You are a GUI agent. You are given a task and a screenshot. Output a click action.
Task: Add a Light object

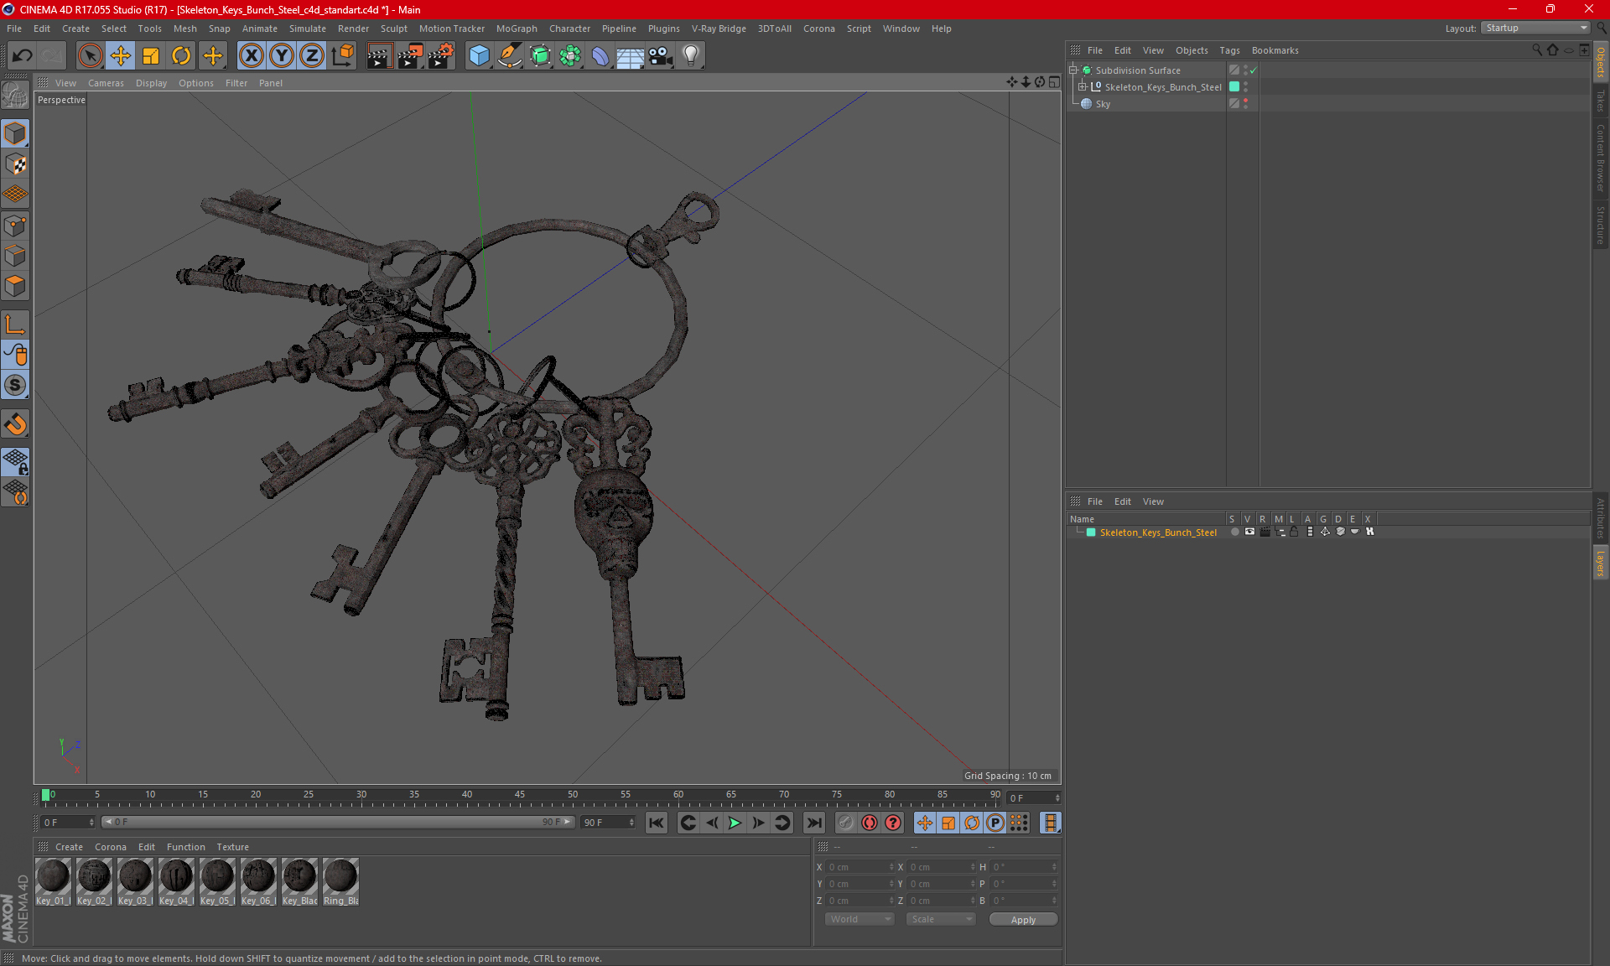(x=691, y=56)
